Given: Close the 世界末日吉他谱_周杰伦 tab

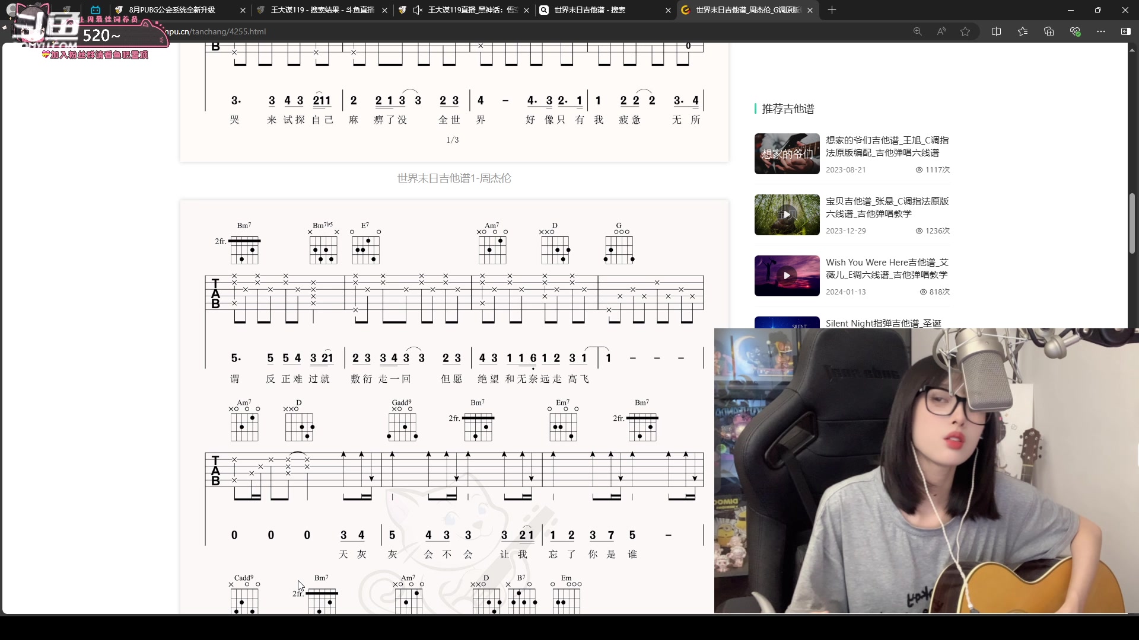Looking at the screenshot, I should tap(810, 10).
